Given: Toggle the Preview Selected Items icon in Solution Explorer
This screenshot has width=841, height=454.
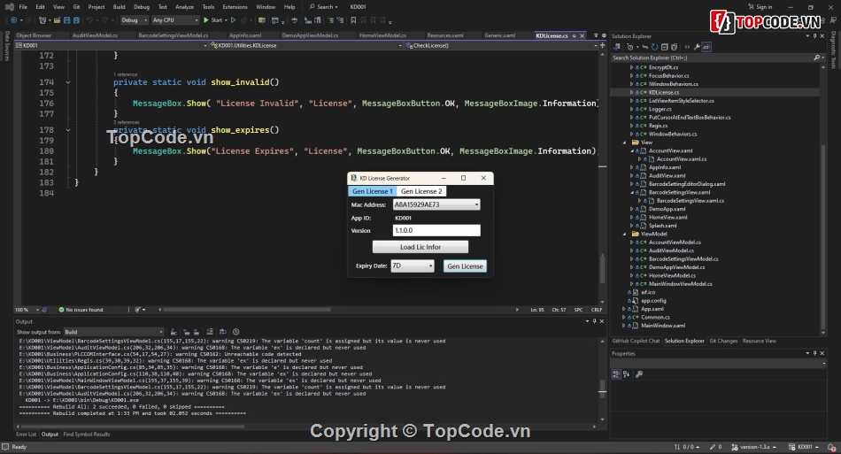Looking at the screenshot, I should click(x=706, y=47).
